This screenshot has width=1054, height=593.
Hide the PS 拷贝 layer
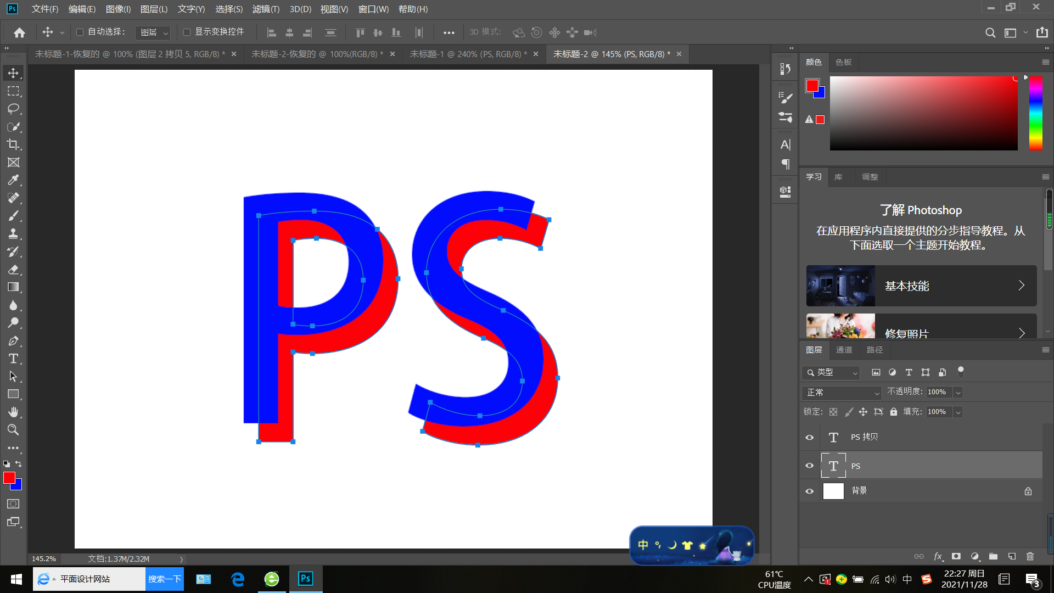click(x=809, y=438)
